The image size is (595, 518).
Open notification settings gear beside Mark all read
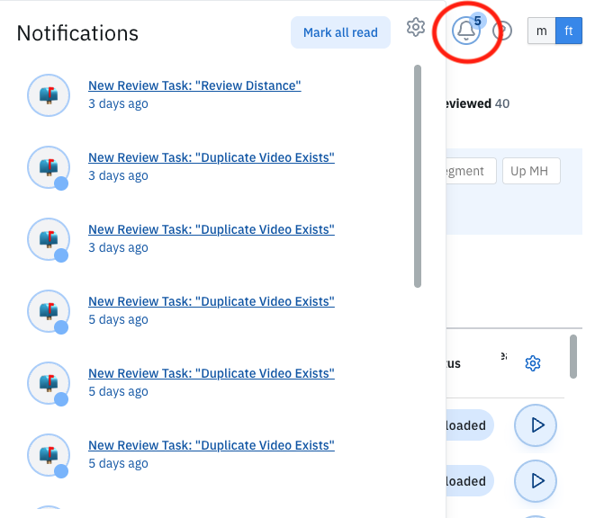tap(416, 27)
